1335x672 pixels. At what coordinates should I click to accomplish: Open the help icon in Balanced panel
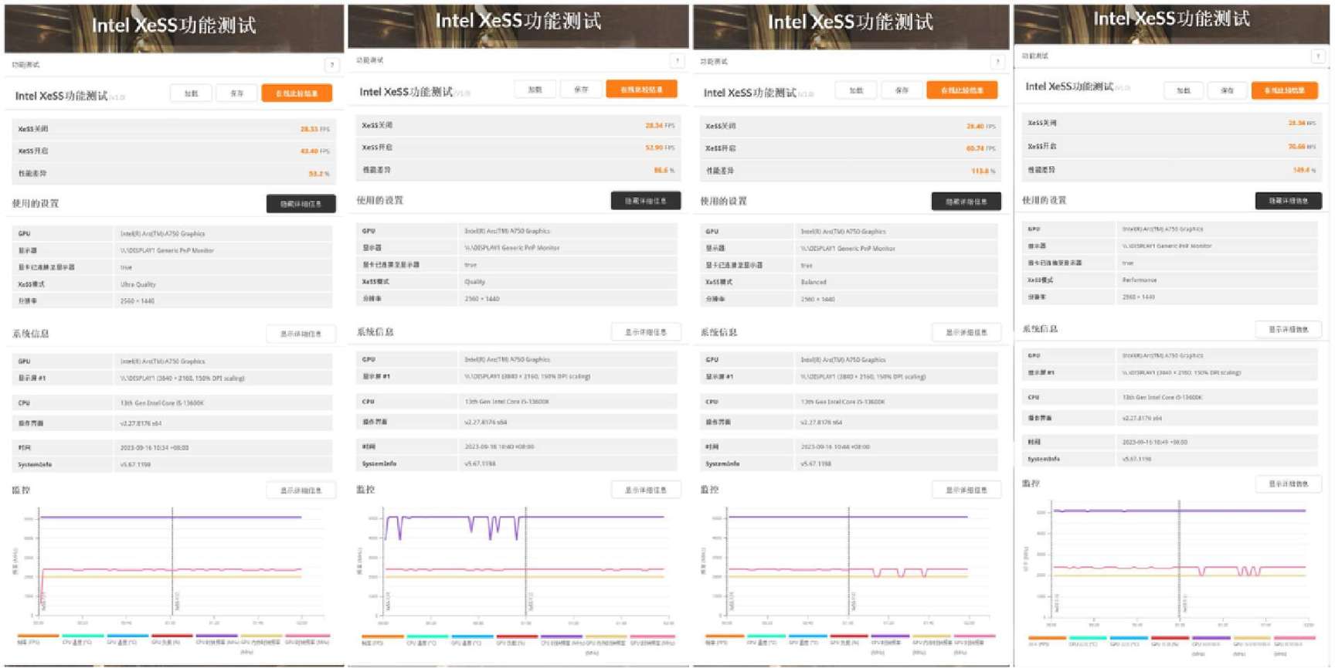pos(997,62)
